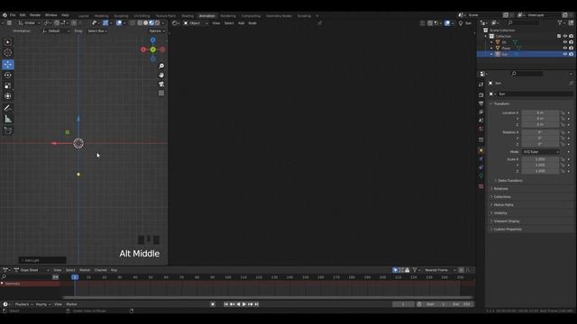Activate the Move tool
The image size is (577, 324).
(x=8, y=64)
